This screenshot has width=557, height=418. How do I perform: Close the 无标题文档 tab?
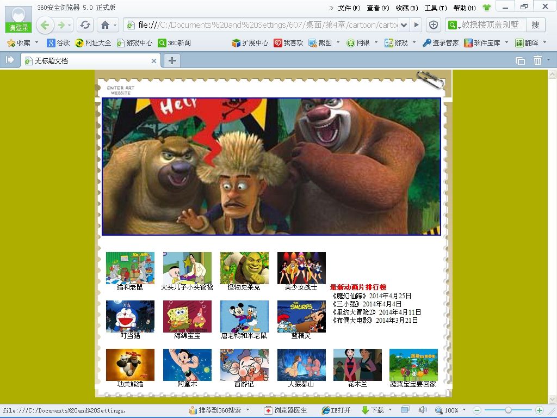tap(154, 61)
